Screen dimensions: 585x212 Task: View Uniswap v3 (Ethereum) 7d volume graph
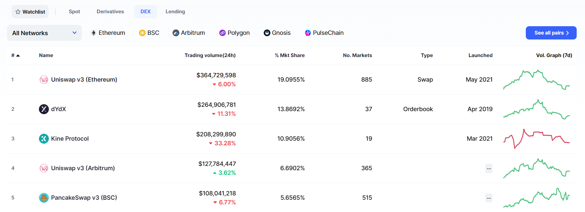click(x=536, y=80)
